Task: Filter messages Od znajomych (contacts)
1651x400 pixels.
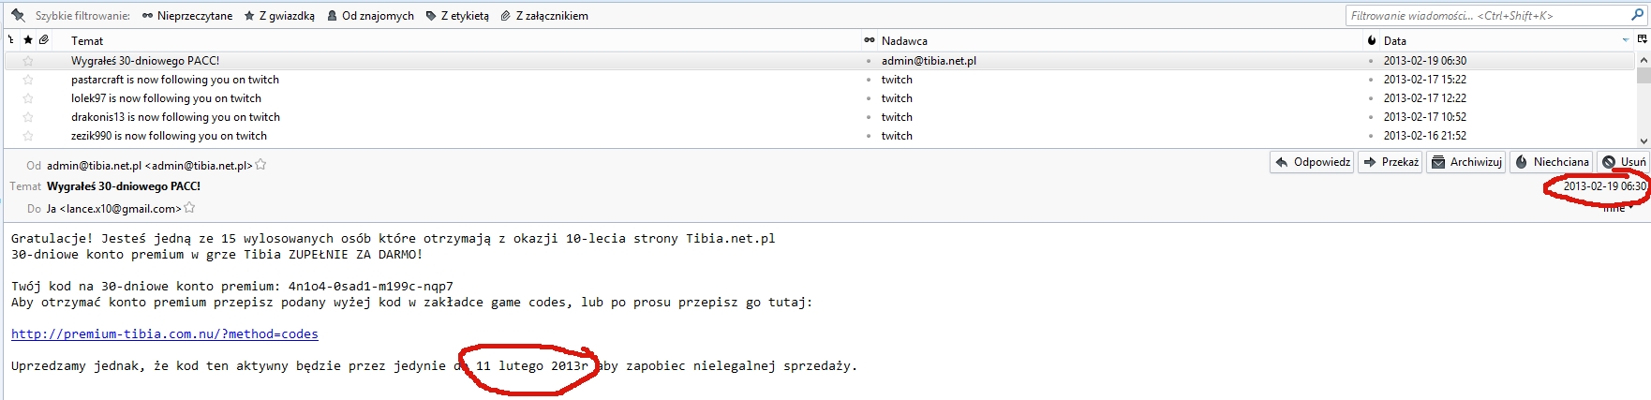Action: click(370, 16)
